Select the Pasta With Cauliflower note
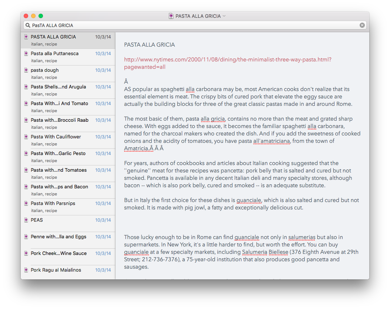 pyautogui.click(x=68, y=140)
